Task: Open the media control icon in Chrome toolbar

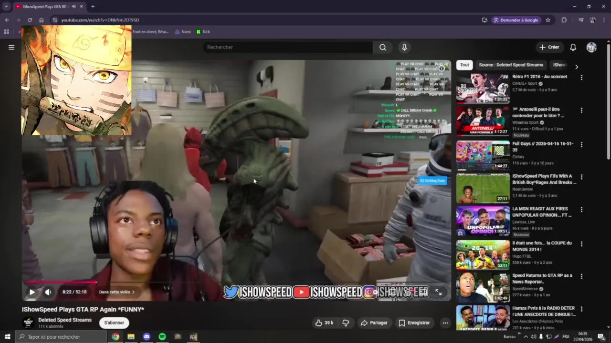Action: pos(581,20)
